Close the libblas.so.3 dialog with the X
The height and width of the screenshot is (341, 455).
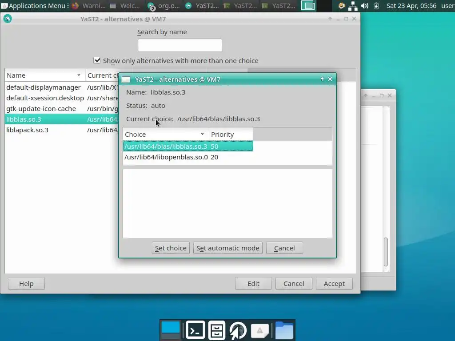[x=330, y=79]
